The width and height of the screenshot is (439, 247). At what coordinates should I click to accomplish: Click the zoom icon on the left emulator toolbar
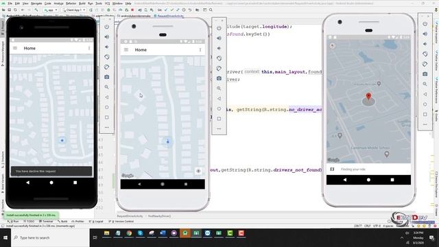(107, 87)
